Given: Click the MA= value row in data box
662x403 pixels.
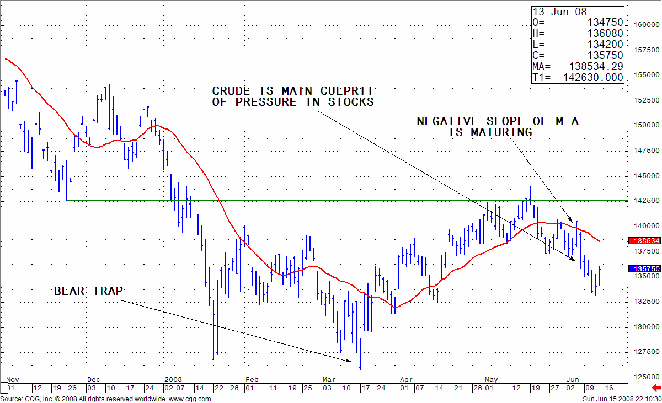Looking at the screenshot, I should click(x=578, y=67).
